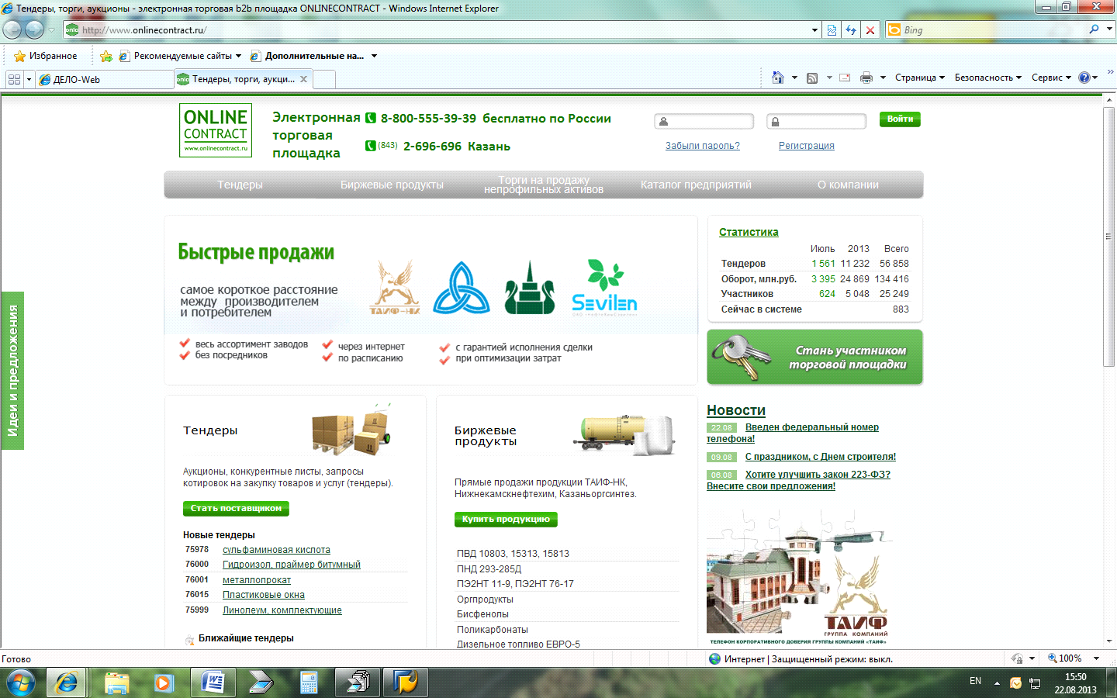Open the search provider dropdown arrow
Viewport: 1117px width, 698px height.
coord(1109,29)
